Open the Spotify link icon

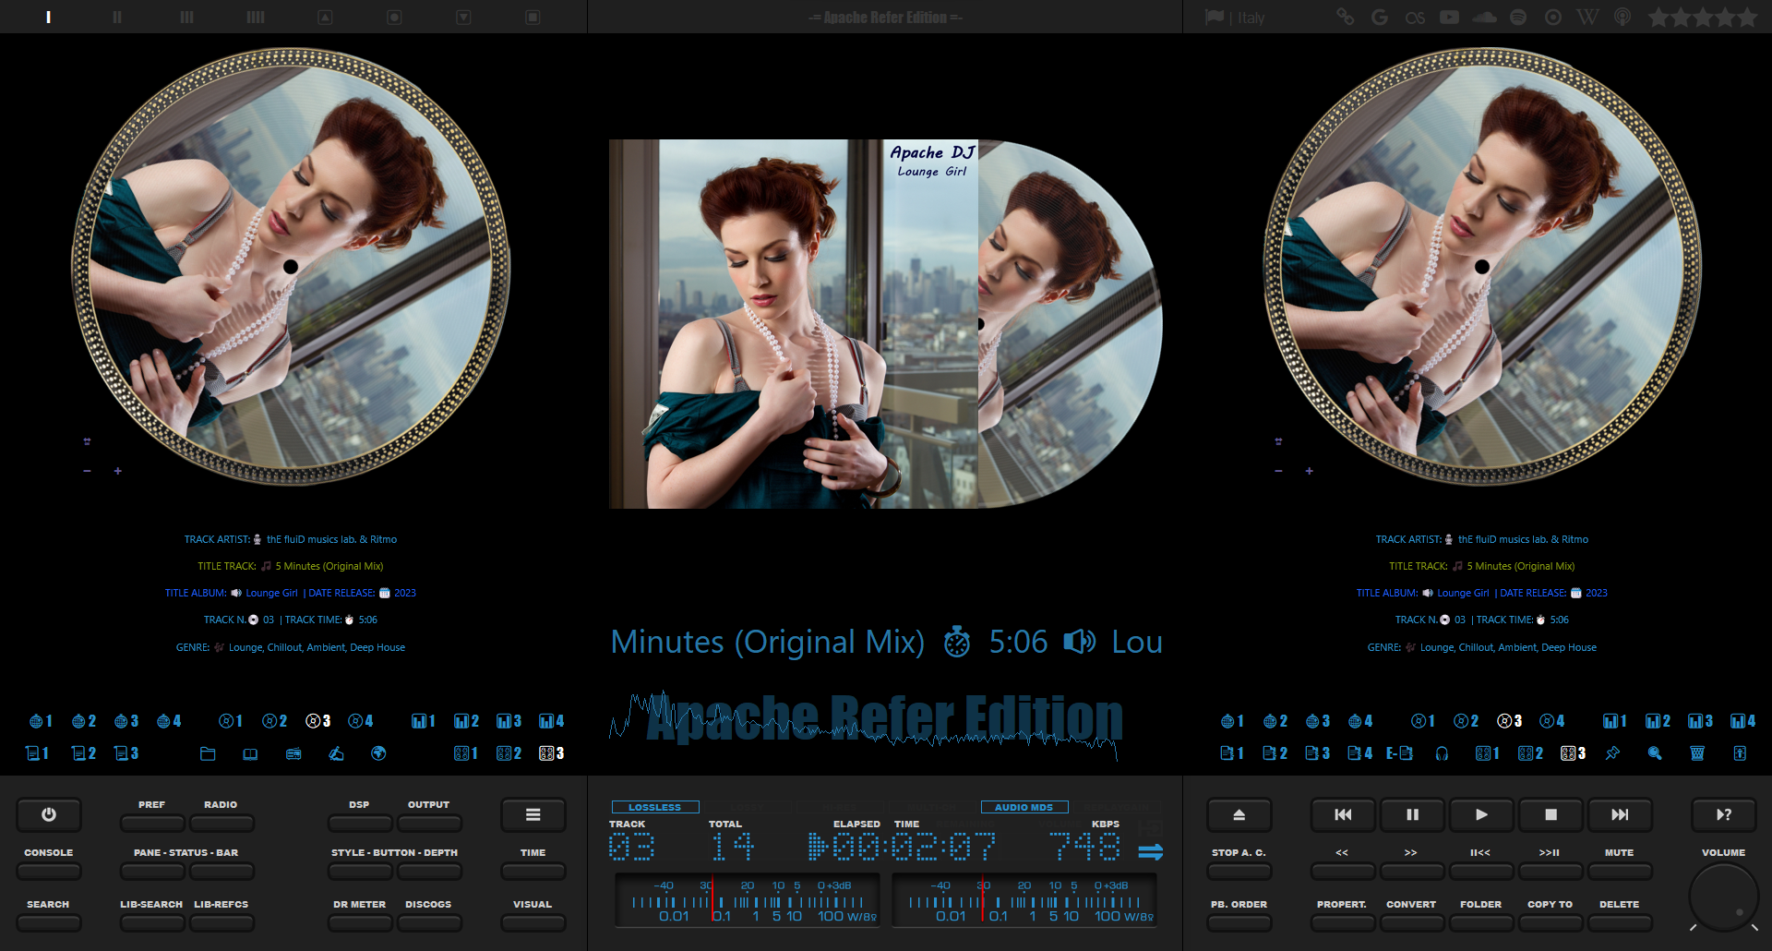(x=1518, y=17)
